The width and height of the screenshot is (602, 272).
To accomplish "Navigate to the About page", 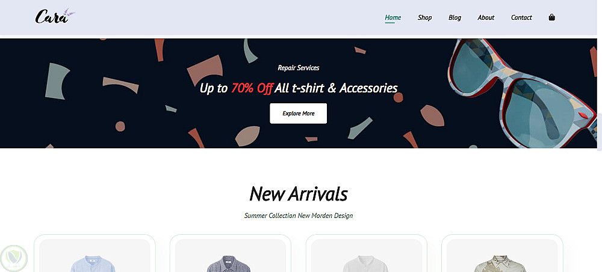I will [x=486, y=17].
